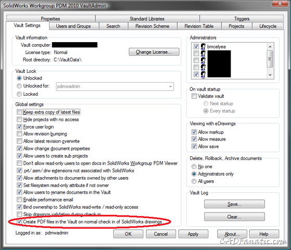Image resolution: width=291 pixels, height=250 pixels.
Task: Check 'Hide projects with no access'
Action: [x=19, y=119]
